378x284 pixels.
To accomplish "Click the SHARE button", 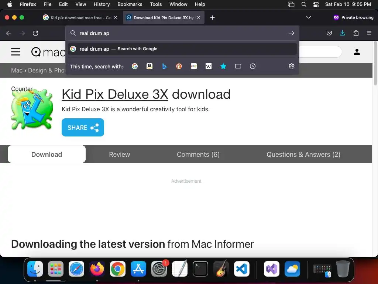I will (x=83, y=127).
